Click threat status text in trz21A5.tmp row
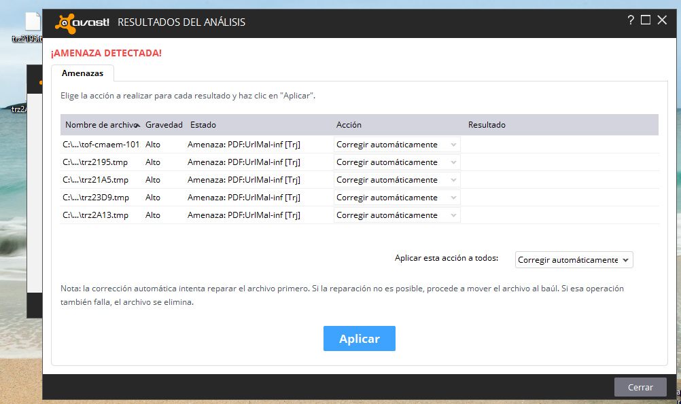 click(243, 180)
